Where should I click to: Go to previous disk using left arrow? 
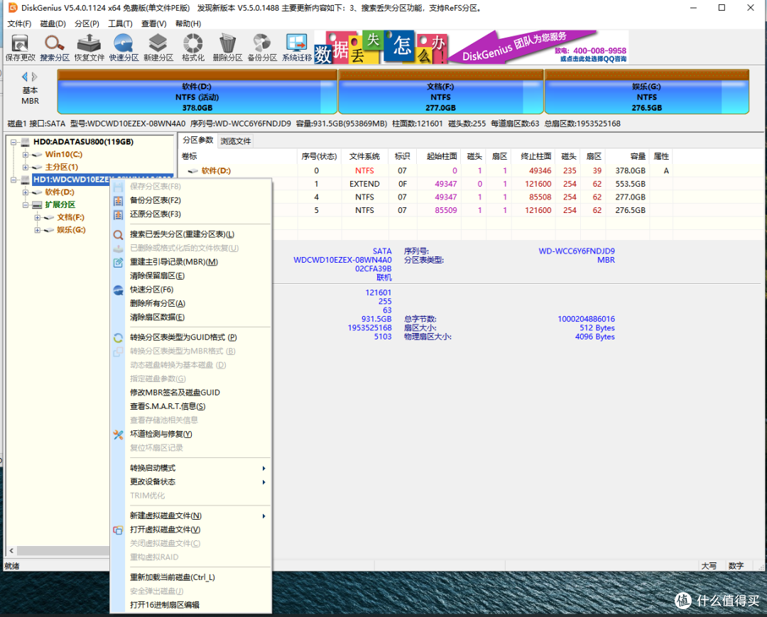click(24, 77)
